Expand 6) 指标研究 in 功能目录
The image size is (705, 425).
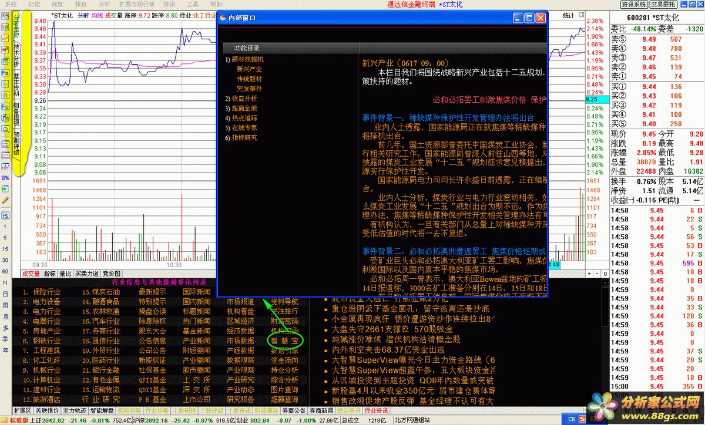pos(241,138)
